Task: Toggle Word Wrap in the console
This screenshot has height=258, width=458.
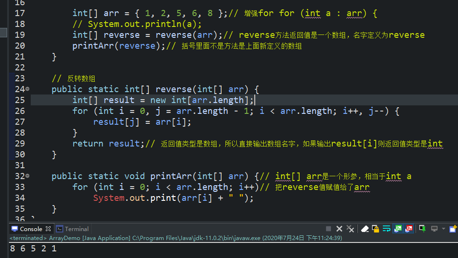Action: pyautogui.click(x=387, y=229)
